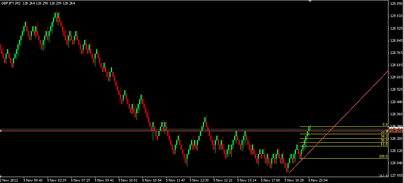The height and width of the screenshot is (183, 404).
Task: Select the horizontal line's right anchor handle
Action: pos(387,131)
